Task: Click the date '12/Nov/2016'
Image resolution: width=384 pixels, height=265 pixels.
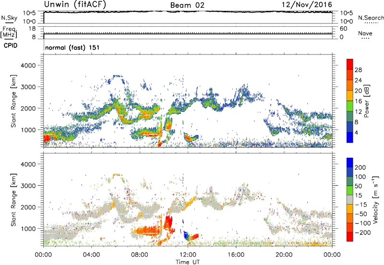Action: coord(307,5)
